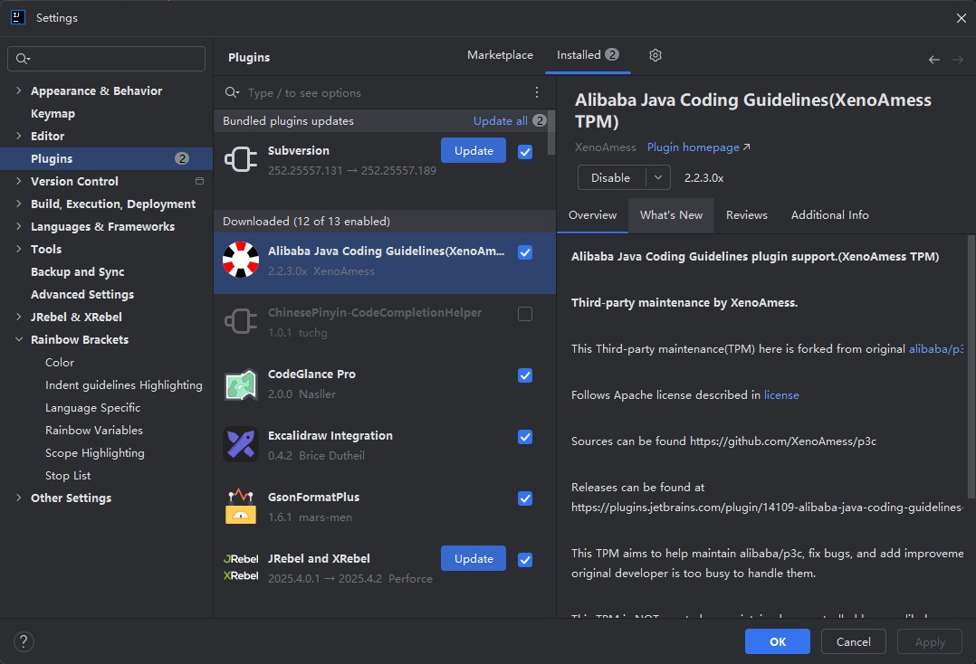Switch to the Marketplace tab
976x664 pixels.
(500, 55)
